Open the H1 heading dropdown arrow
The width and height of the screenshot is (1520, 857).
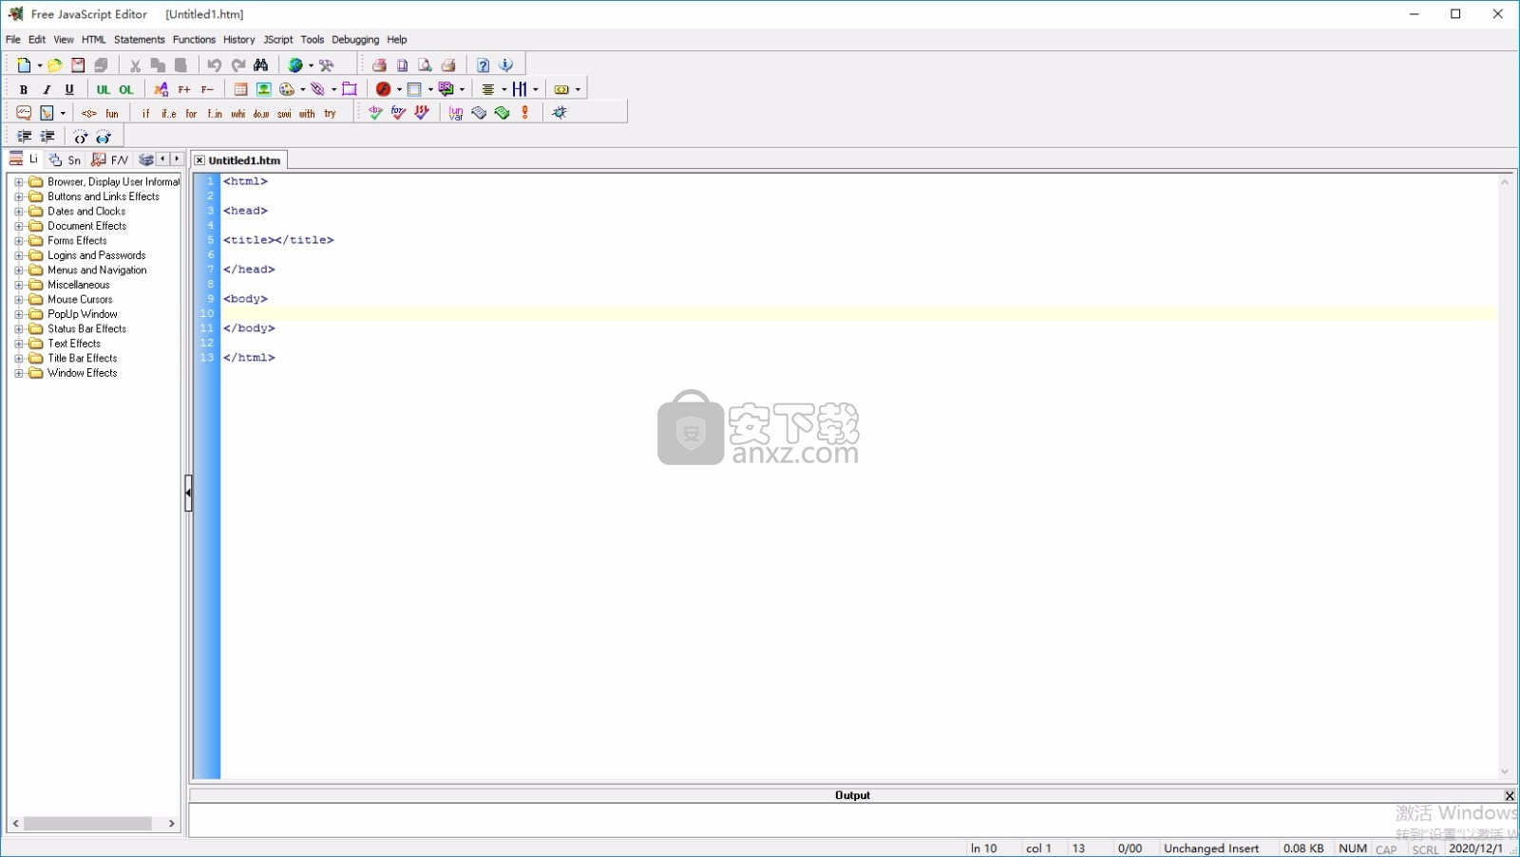(536, 90)
